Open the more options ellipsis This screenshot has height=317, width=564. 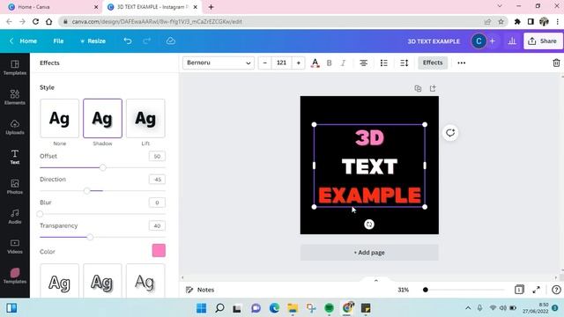[461, 63]
